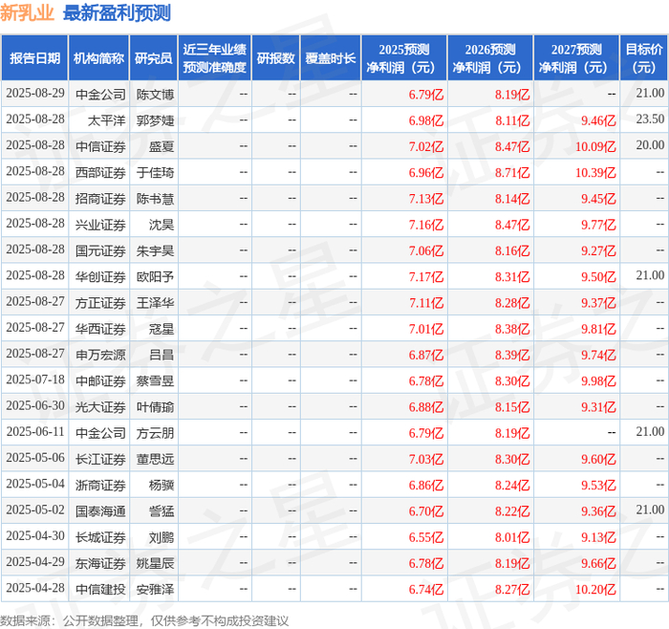
Task: Click the 23.50 target price
Action: tap(650, 119)
